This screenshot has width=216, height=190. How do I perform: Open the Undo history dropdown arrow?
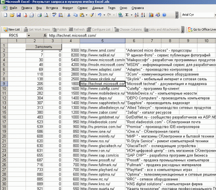click(x=104, y=15)
